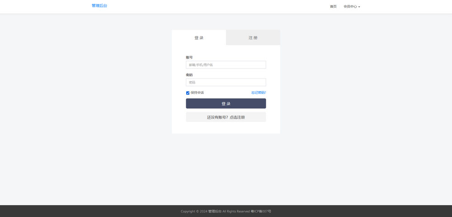Click the 管理后台 logo in header
The image size is (452, 217).
point(99,6)
